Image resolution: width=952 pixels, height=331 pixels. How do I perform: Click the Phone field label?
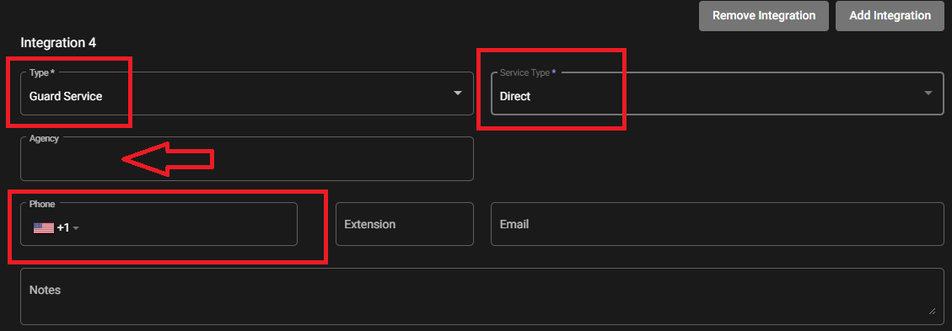(x=42, y=205)
